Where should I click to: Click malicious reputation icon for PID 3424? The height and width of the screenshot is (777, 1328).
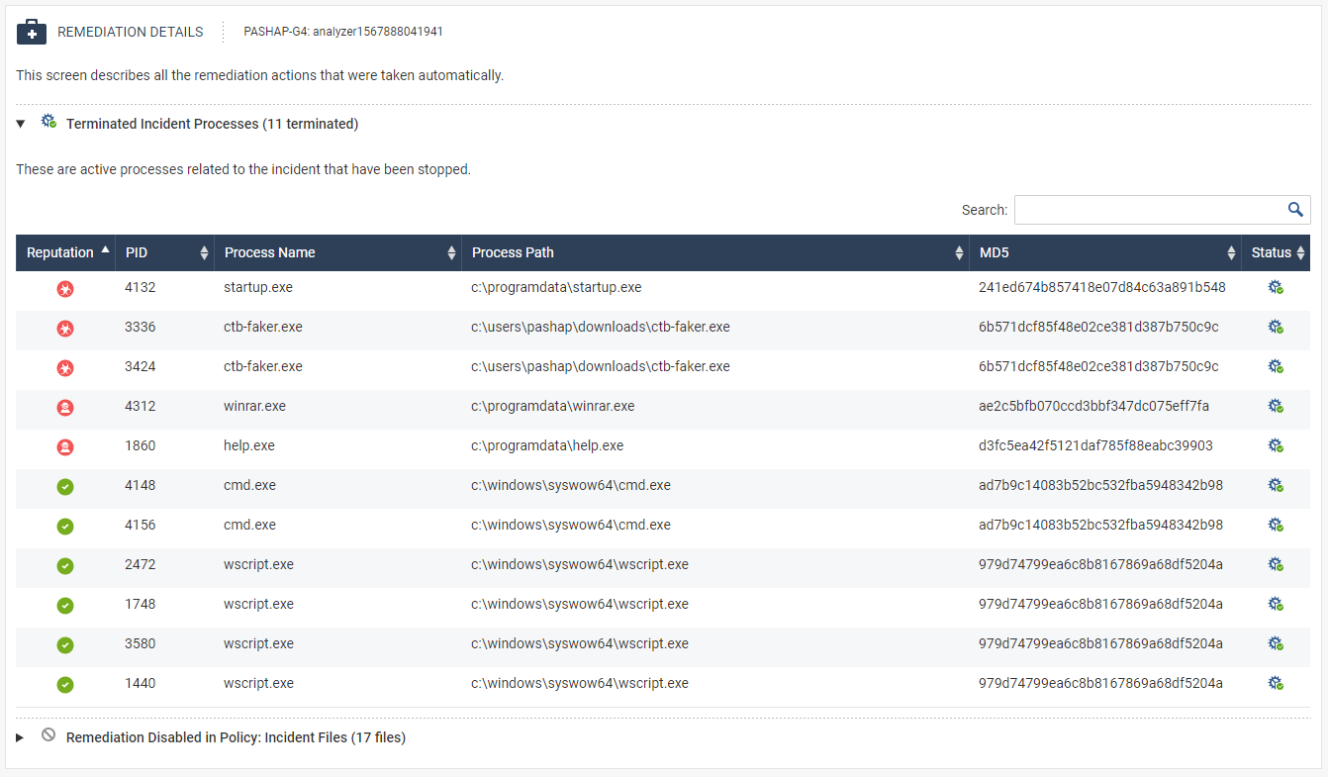[x=65, y=368]
